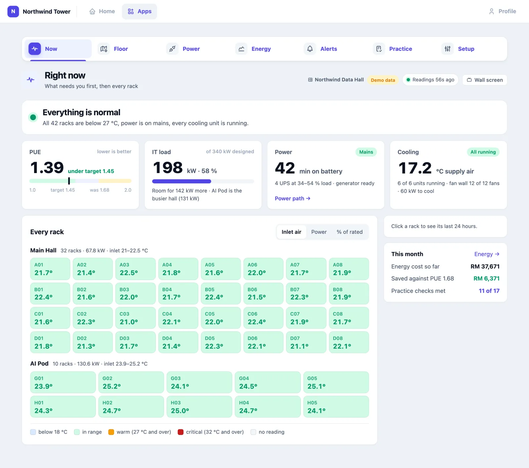The width and height of the screenshot is (529, 468).
Task: Click the Power plug icon
Action: tap(172, 49)
